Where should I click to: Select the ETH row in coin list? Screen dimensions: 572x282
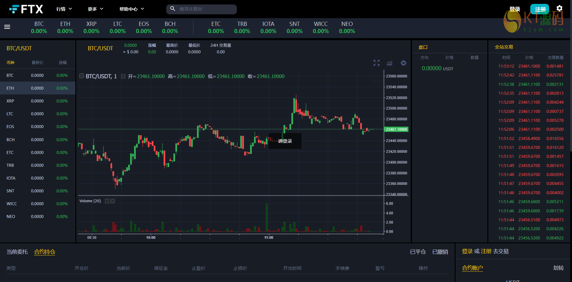(38, 88)
